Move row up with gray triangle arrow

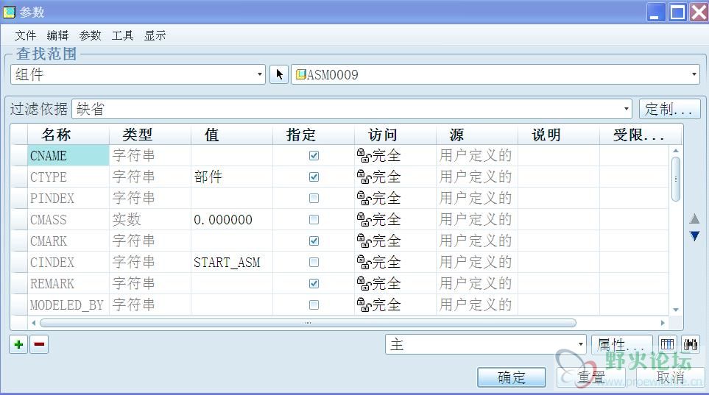pyautogui.click(x=694, y=219)
